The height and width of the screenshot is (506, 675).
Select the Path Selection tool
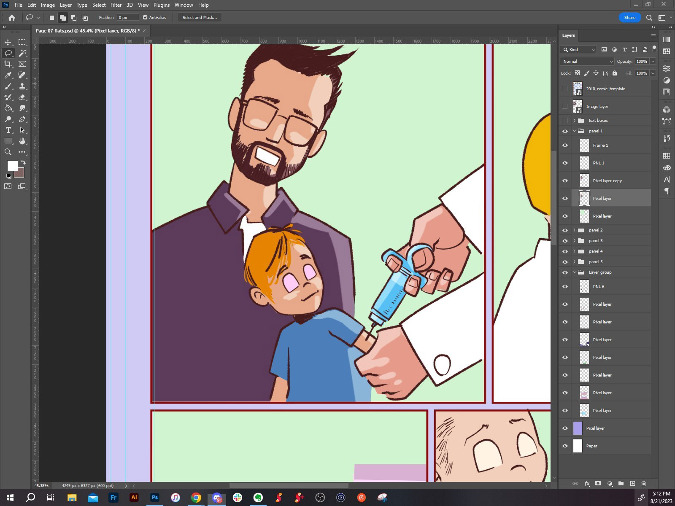pyautogui.click(x=22, y=130)
